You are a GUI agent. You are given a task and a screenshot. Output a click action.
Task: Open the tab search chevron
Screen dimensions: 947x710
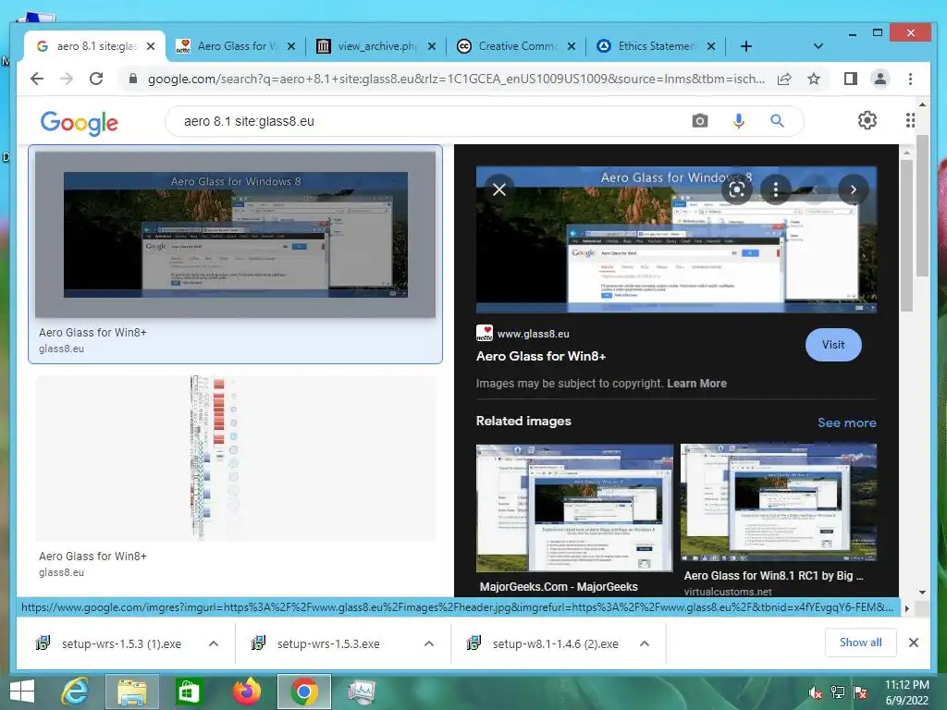click(x=818, y=46)
